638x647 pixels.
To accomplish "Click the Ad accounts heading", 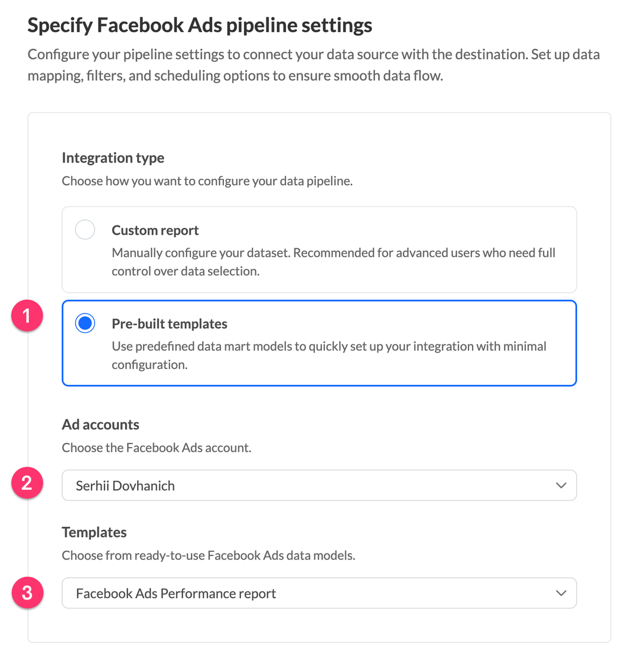I will click(100, 425).
